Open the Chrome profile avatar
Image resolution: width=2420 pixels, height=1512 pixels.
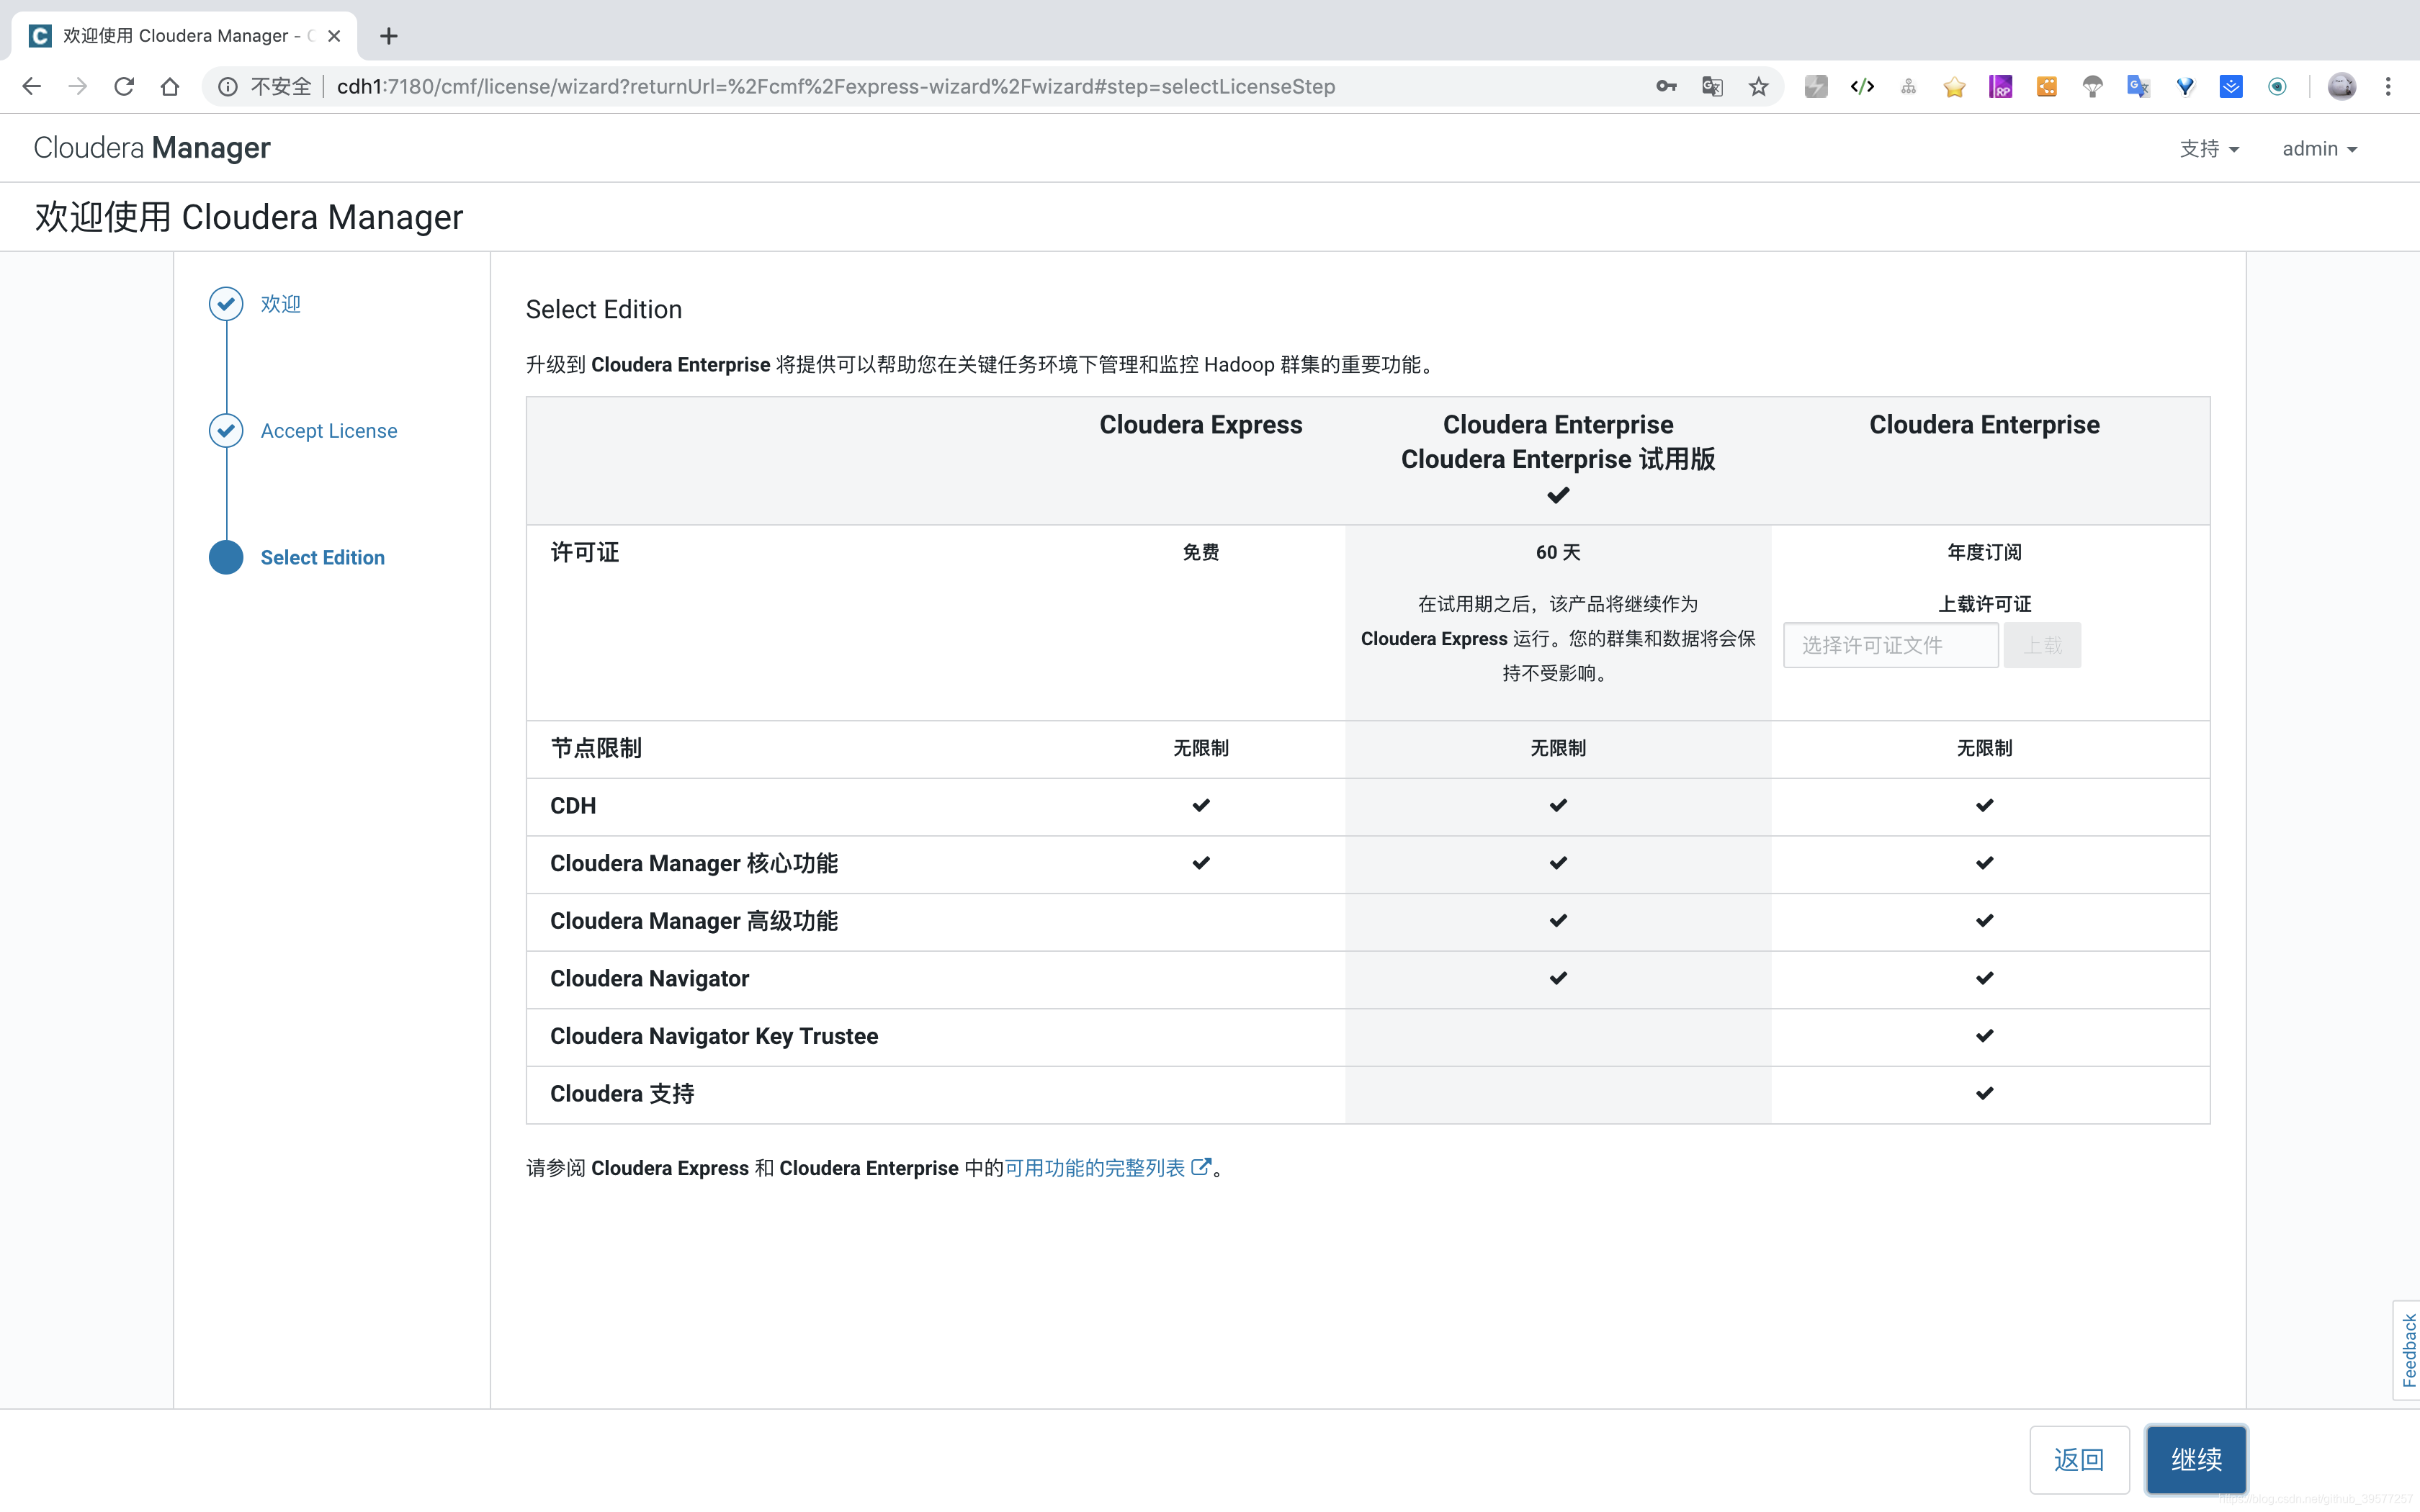(2342, 87)
